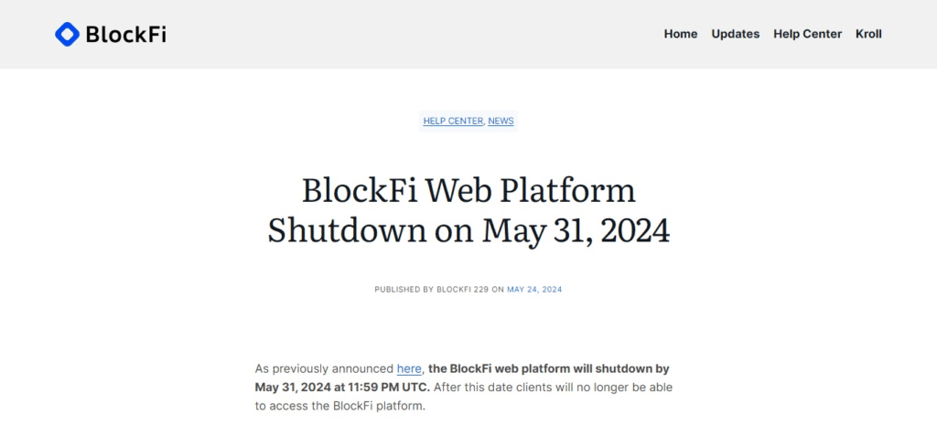This screenshot has height=436, width=937.
Task: Click the bold "BlockFi web platform will shutdown by" text
Action: 548,368
